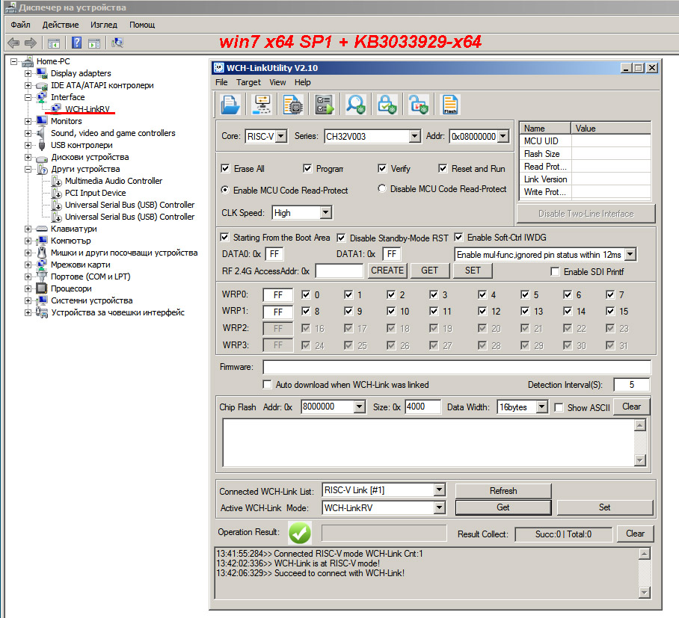Screen dimensions: 679x618
Task: Open the CLK Speed dropdown
Action: click(326, 212)
